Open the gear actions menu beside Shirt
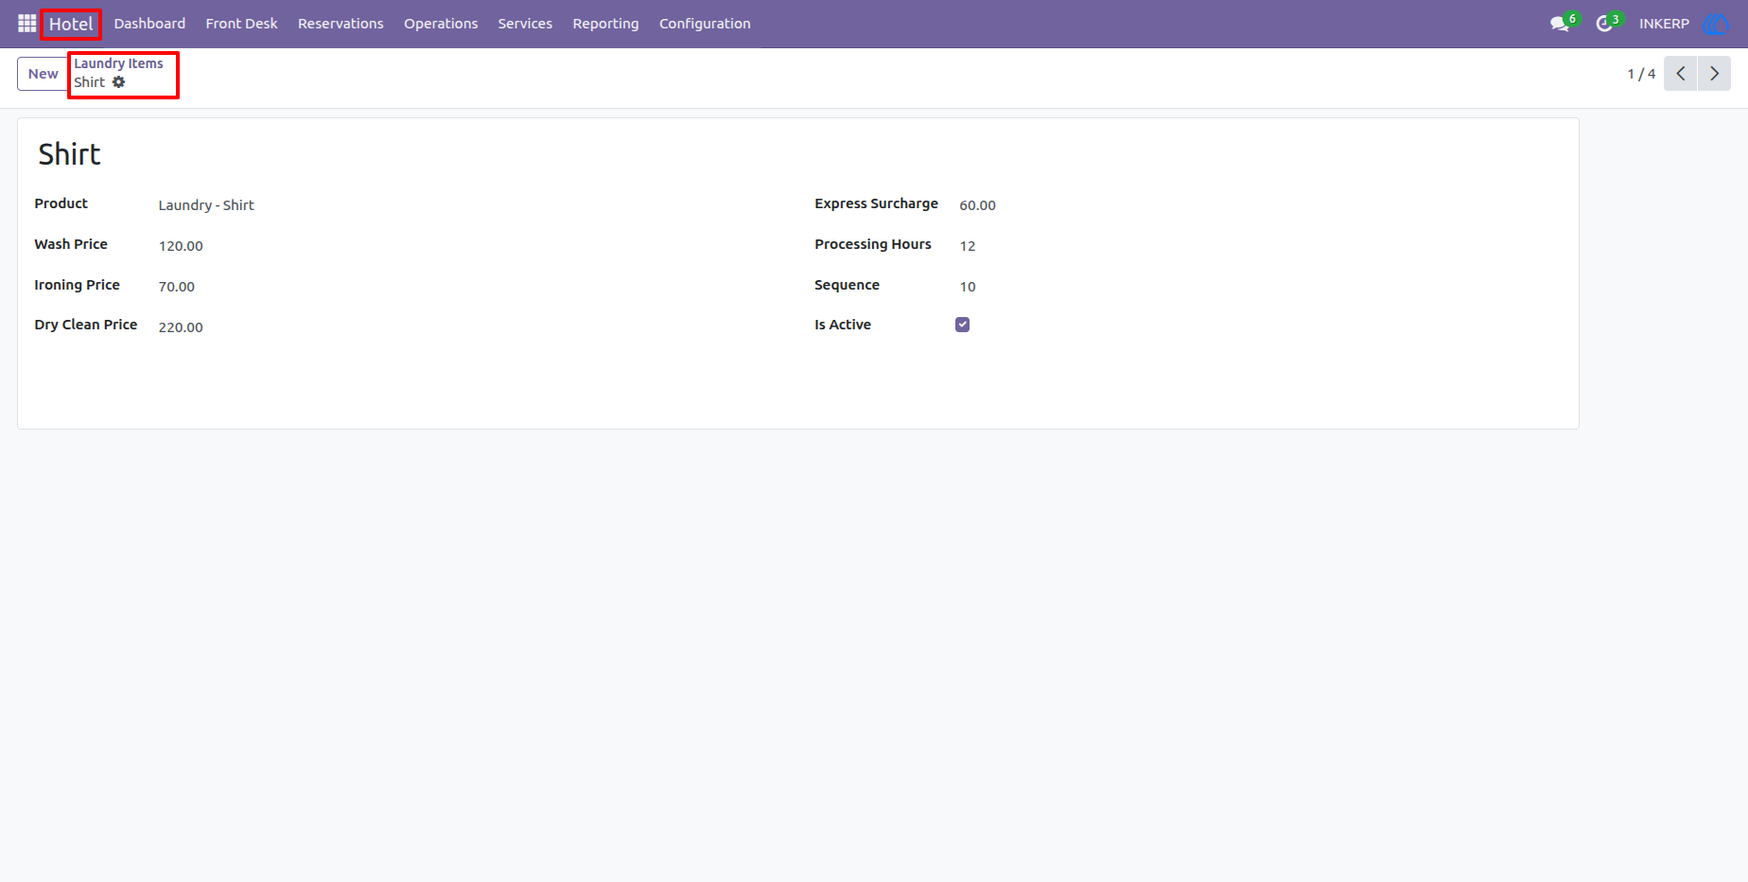 [118, 82]
